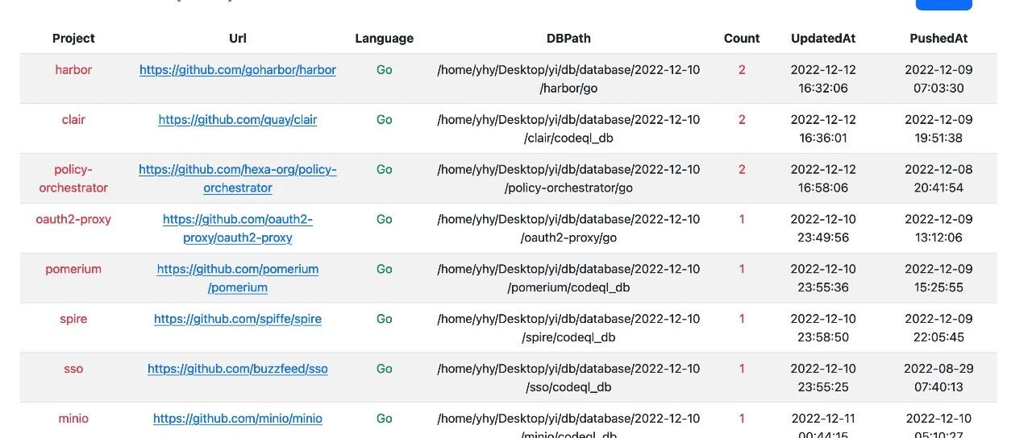Viewport: 1032px width, 438px height.
Task: Select the policy-orchestrator project name
Action: click(73, 179)
